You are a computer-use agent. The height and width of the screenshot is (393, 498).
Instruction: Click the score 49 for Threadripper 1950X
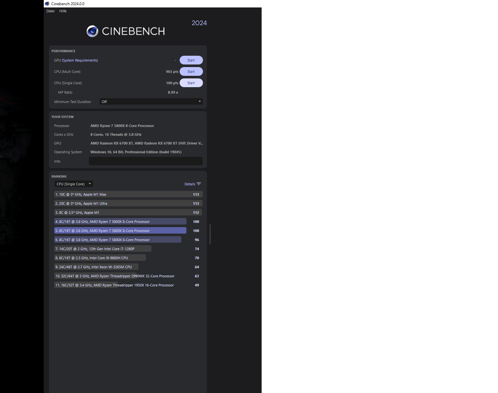click(197, 285)
